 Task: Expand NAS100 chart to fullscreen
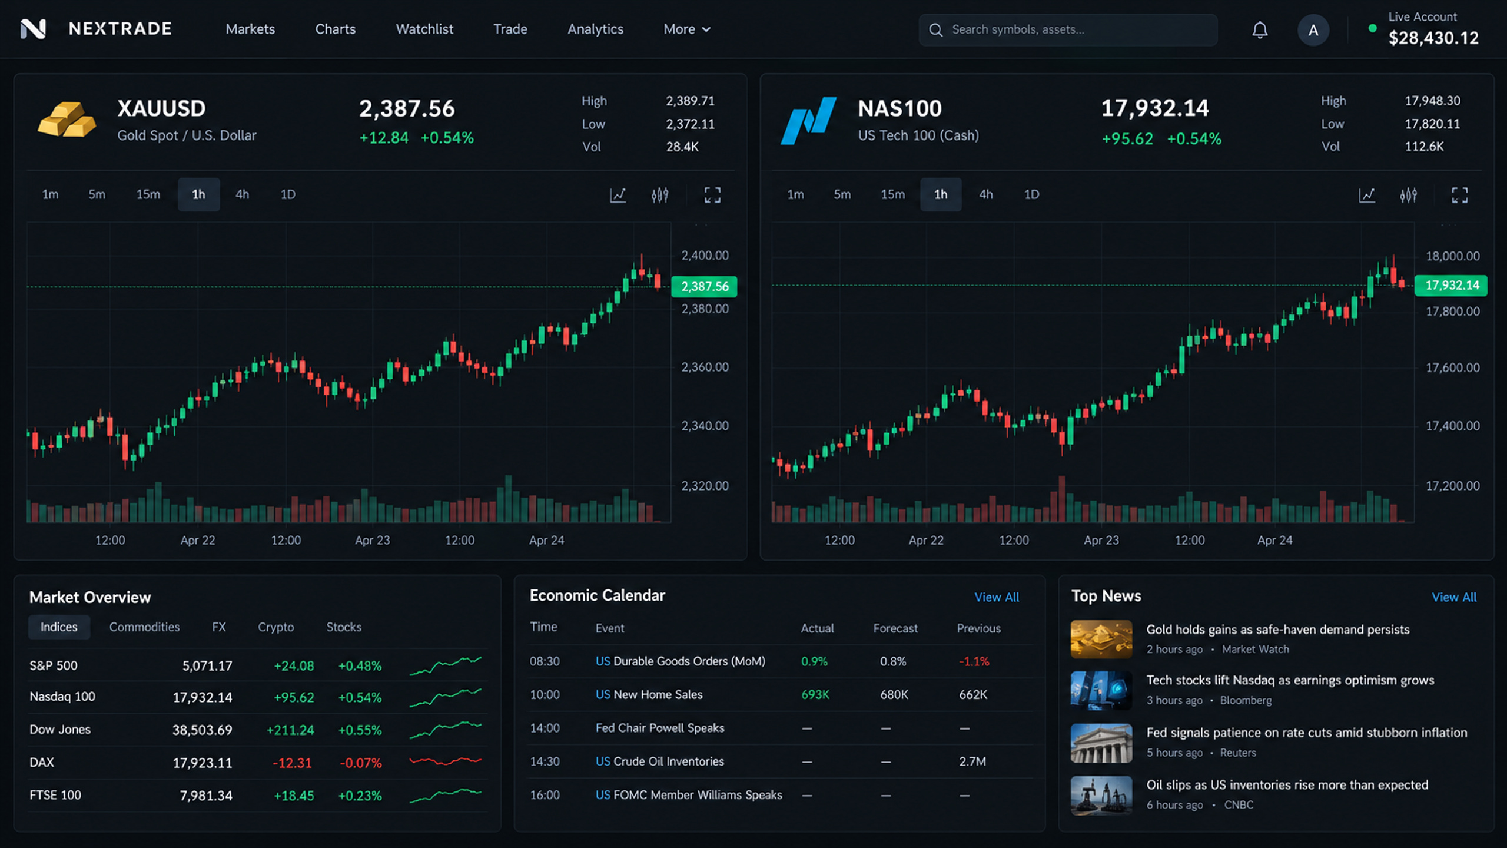[1460, 195]
